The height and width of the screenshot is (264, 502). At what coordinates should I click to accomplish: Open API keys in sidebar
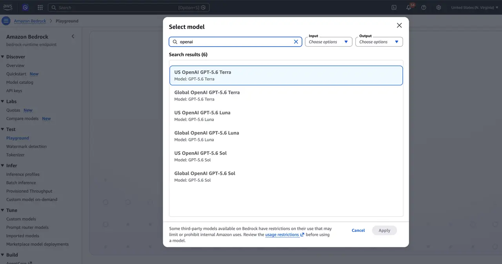pyautogui.click(x=14, y=90)
